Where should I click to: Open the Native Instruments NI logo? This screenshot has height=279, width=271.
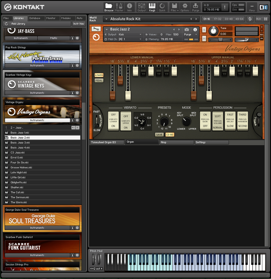264,7
